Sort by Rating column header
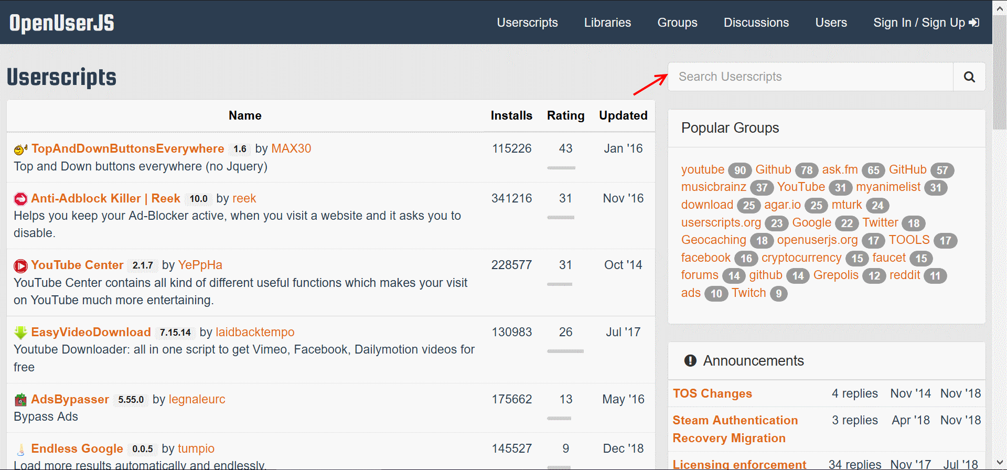This screenshot has height=470, width=1007. 565,115
